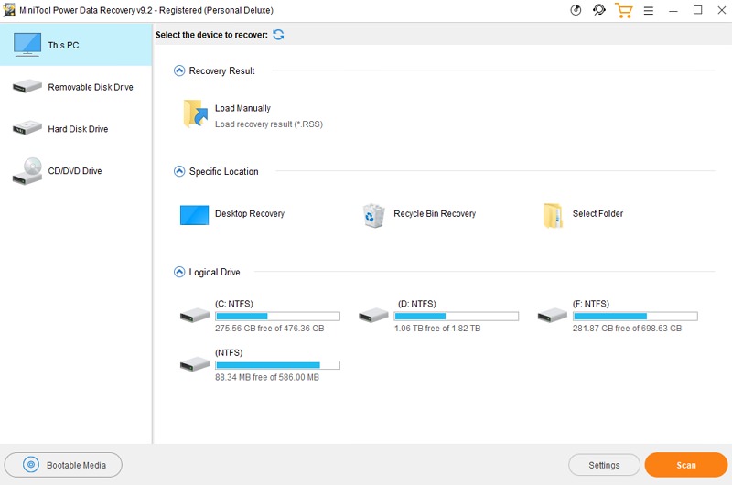Click the Desktop Recovery label
Image resolution: width=732 pixels, height=485 pixels.
[249, 214]
